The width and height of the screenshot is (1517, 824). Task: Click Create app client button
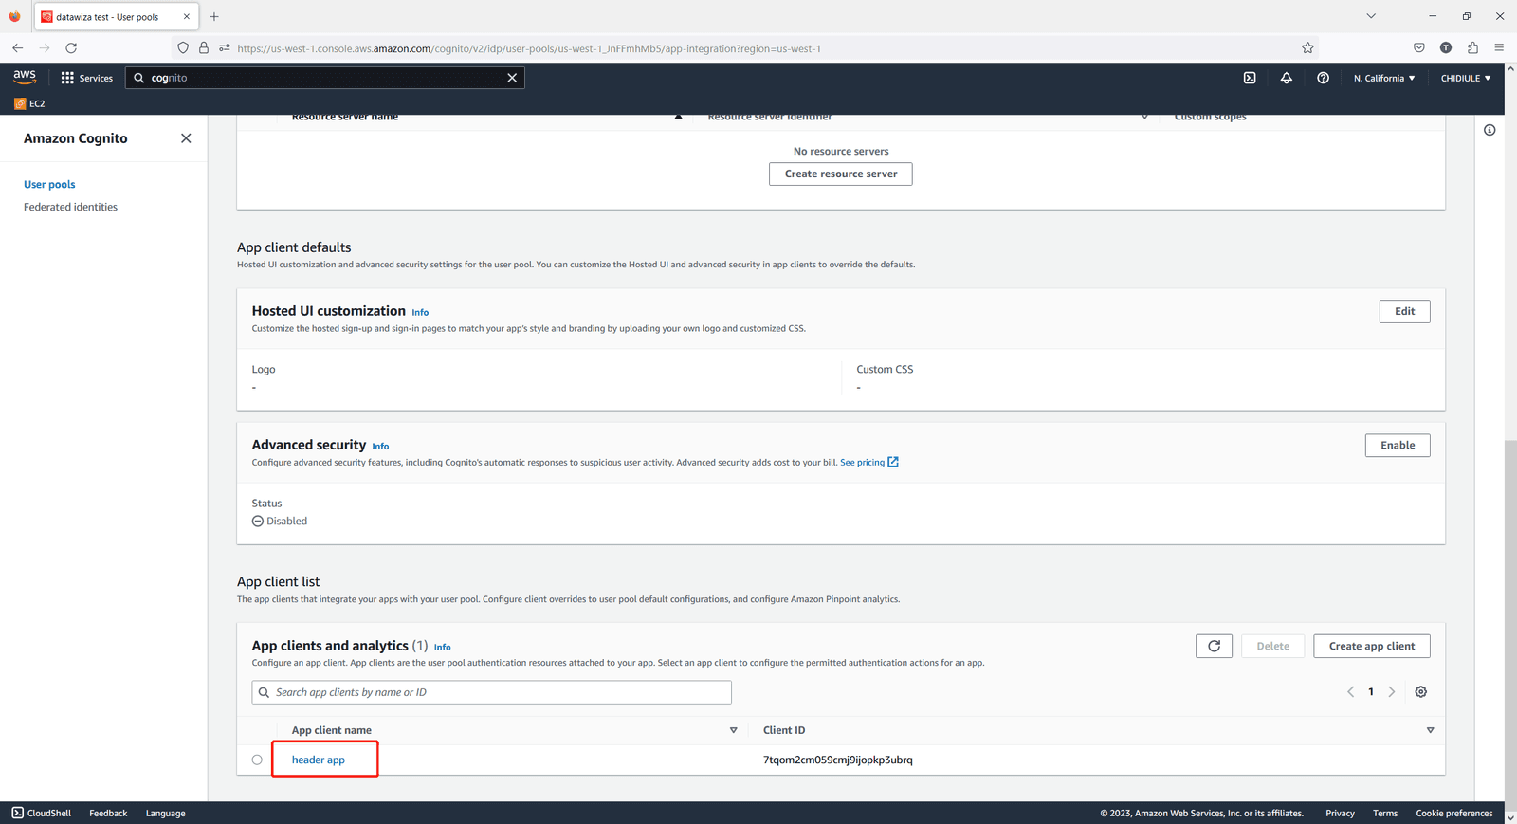1372,646
